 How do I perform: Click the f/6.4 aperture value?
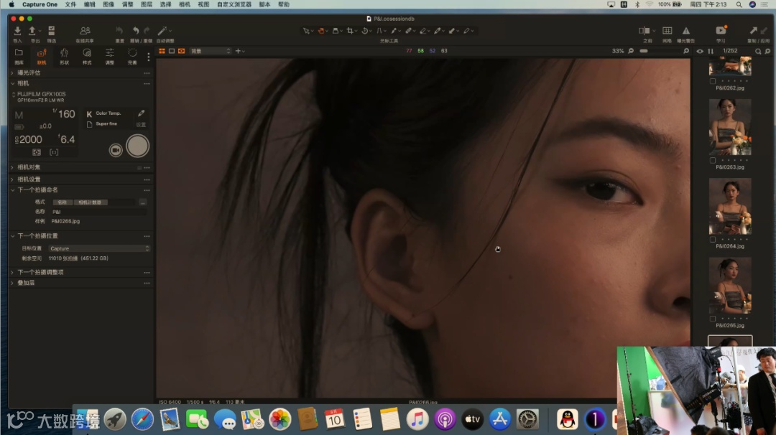(x=66, y=140)
